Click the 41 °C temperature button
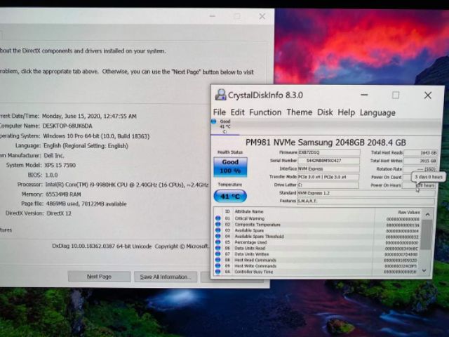The width and height of the screenshot is (449, 337). [x=230, y=197]
